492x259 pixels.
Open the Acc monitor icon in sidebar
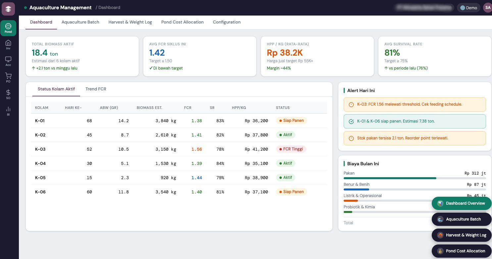[x=8, y=61]
